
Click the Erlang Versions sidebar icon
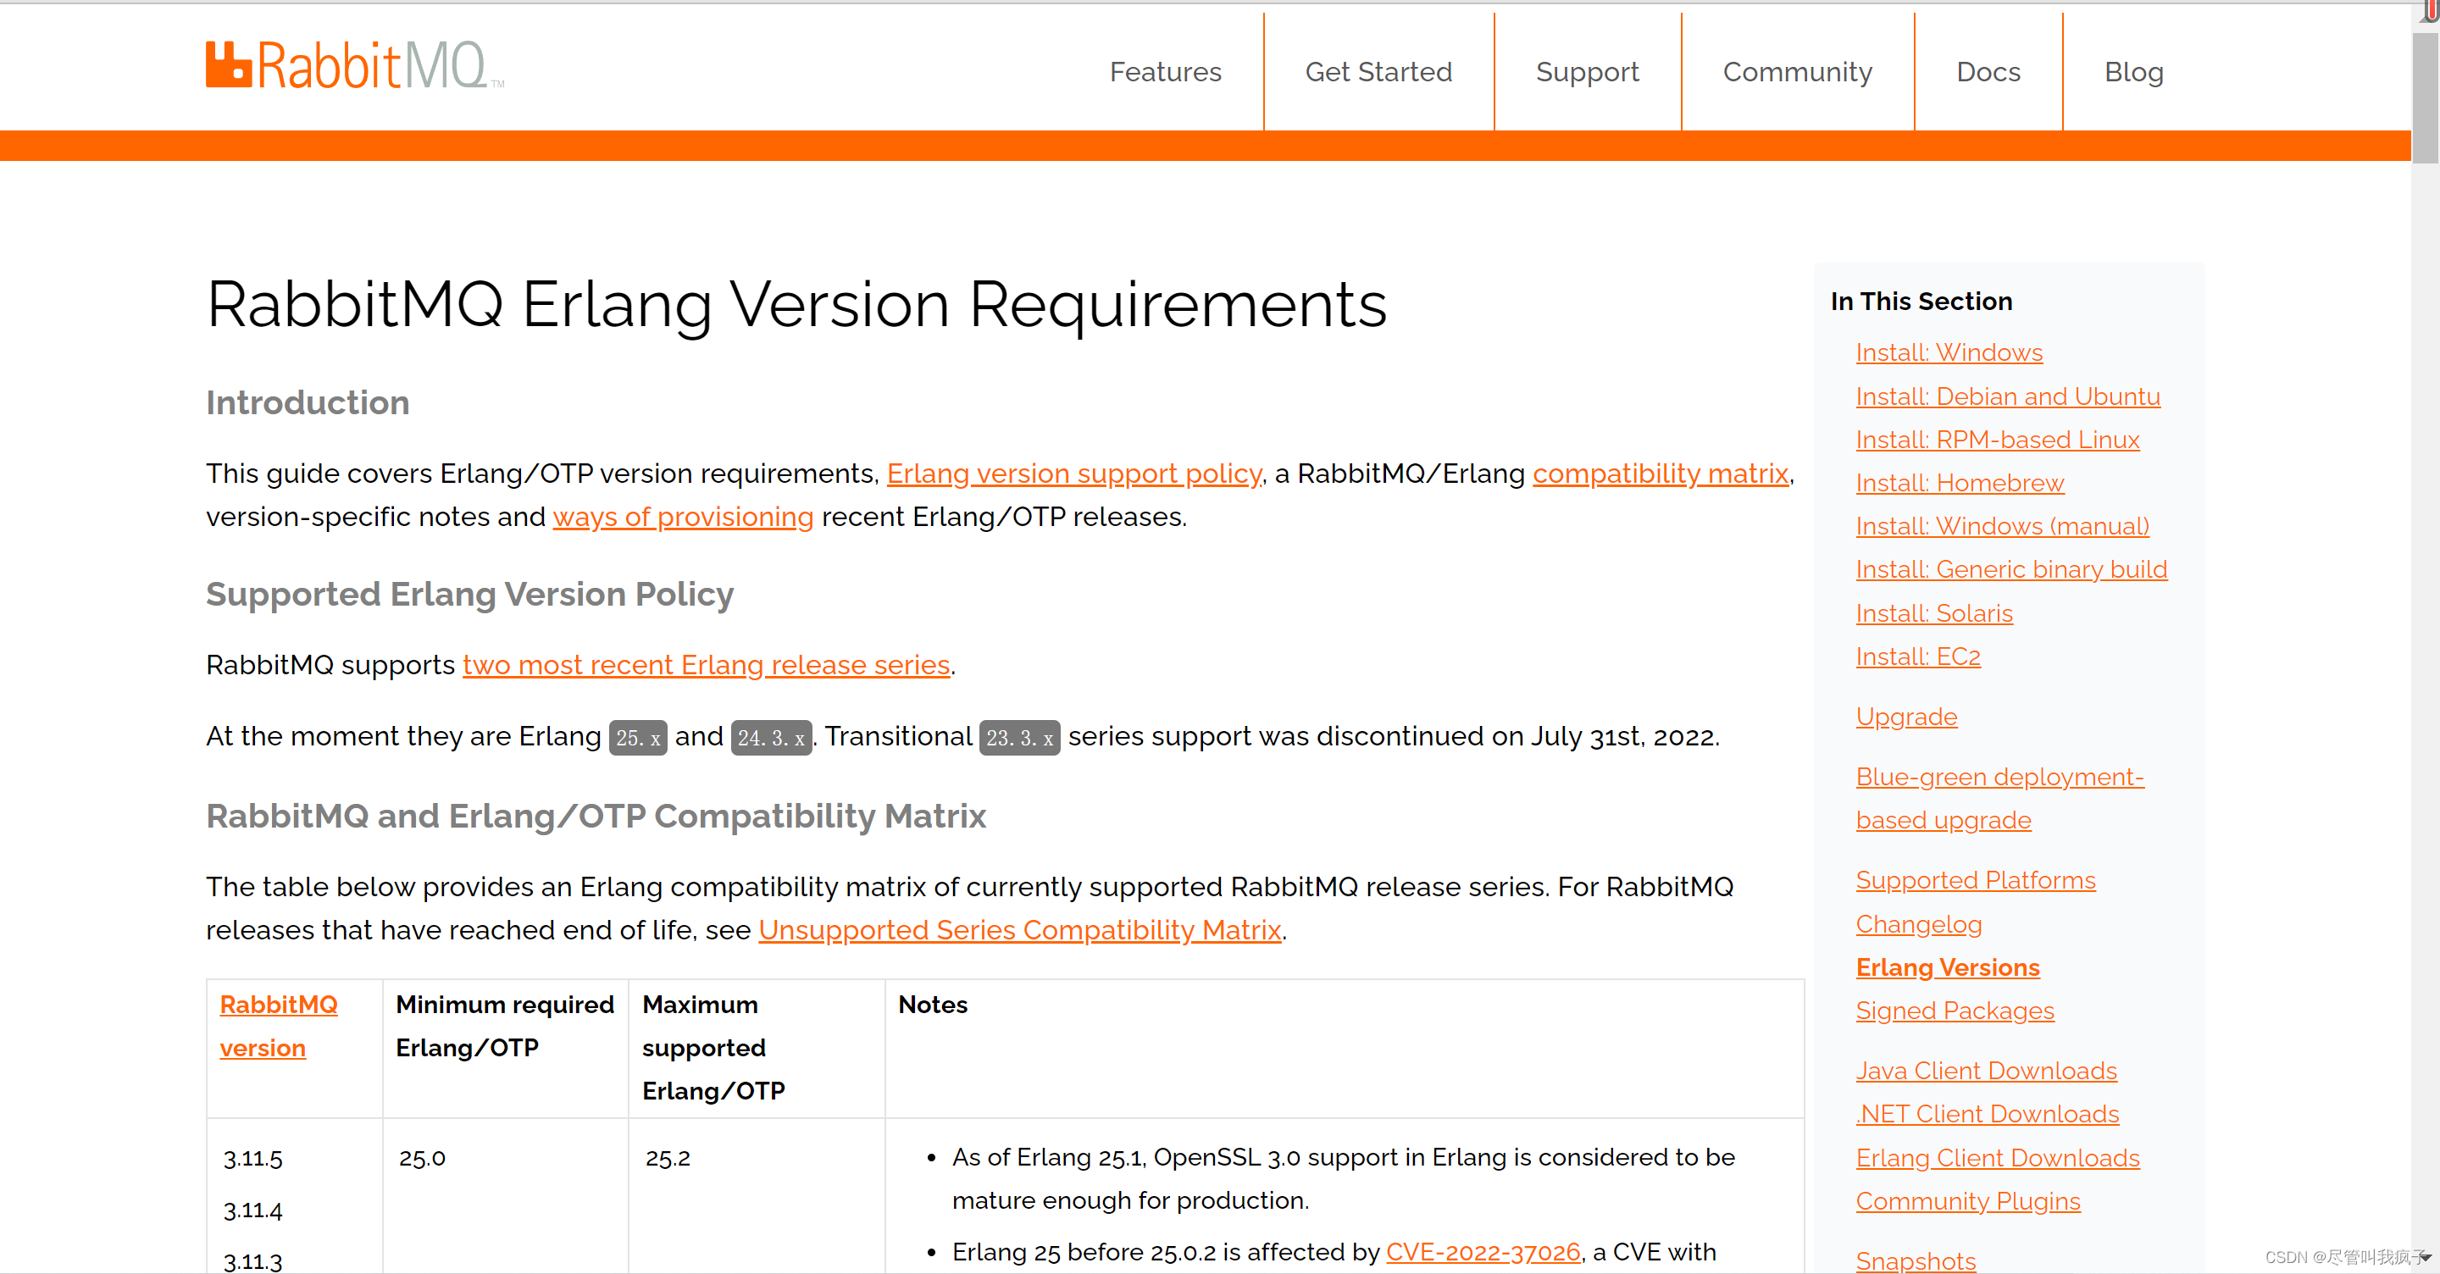tap(1948, 967)
